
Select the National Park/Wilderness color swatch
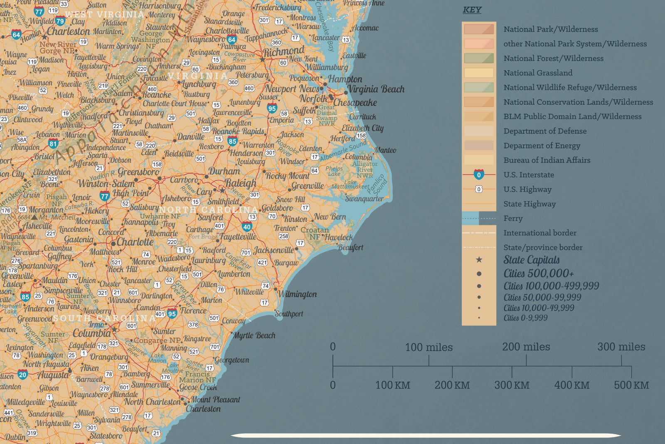click(479, 29)
